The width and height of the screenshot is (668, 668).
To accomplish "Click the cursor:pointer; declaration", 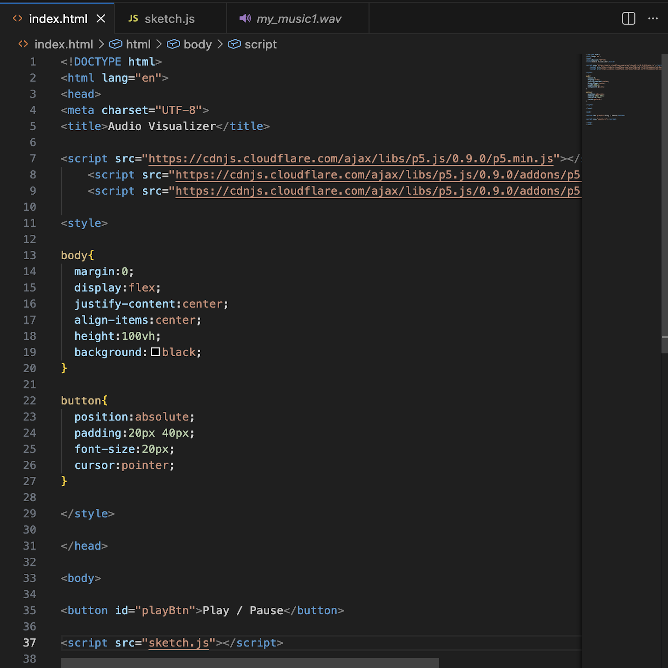I will point(125,465).
